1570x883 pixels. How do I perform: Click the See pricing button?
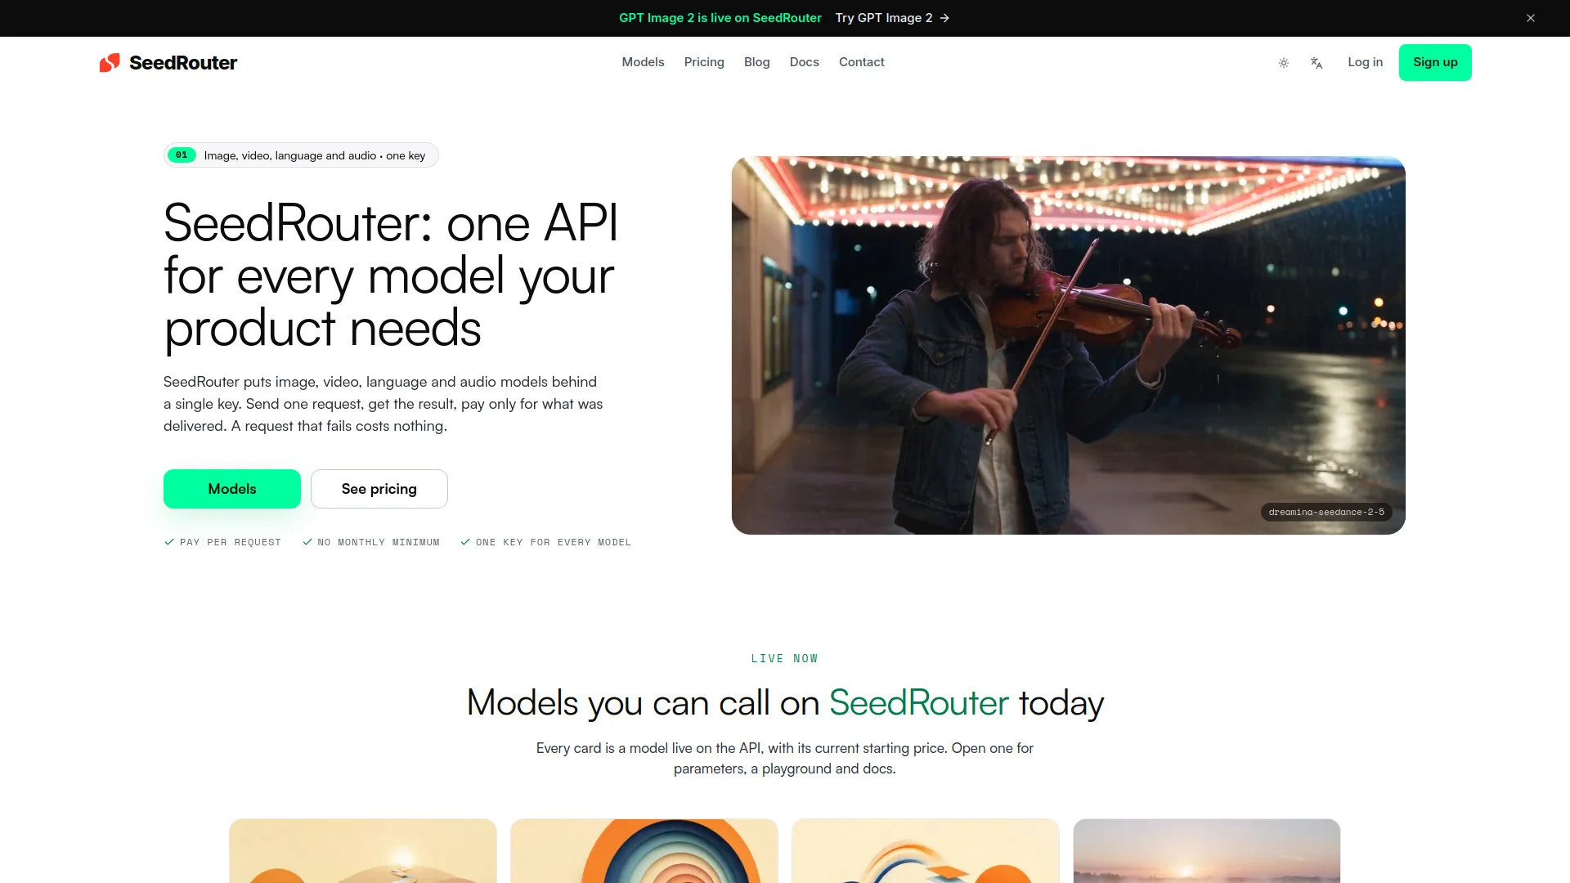[x=379, y=489]
